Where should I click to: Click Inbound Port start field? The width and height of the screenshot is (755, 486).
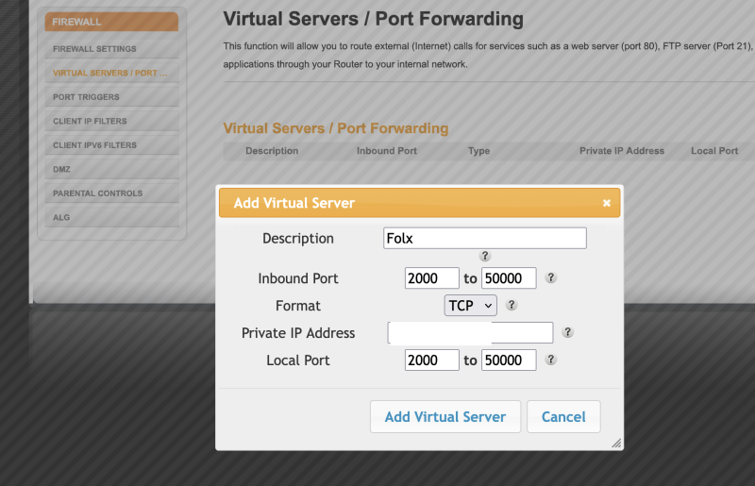coord(431,278)
